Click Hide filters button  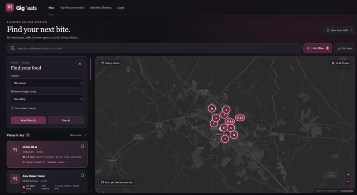tap(318, 48)
